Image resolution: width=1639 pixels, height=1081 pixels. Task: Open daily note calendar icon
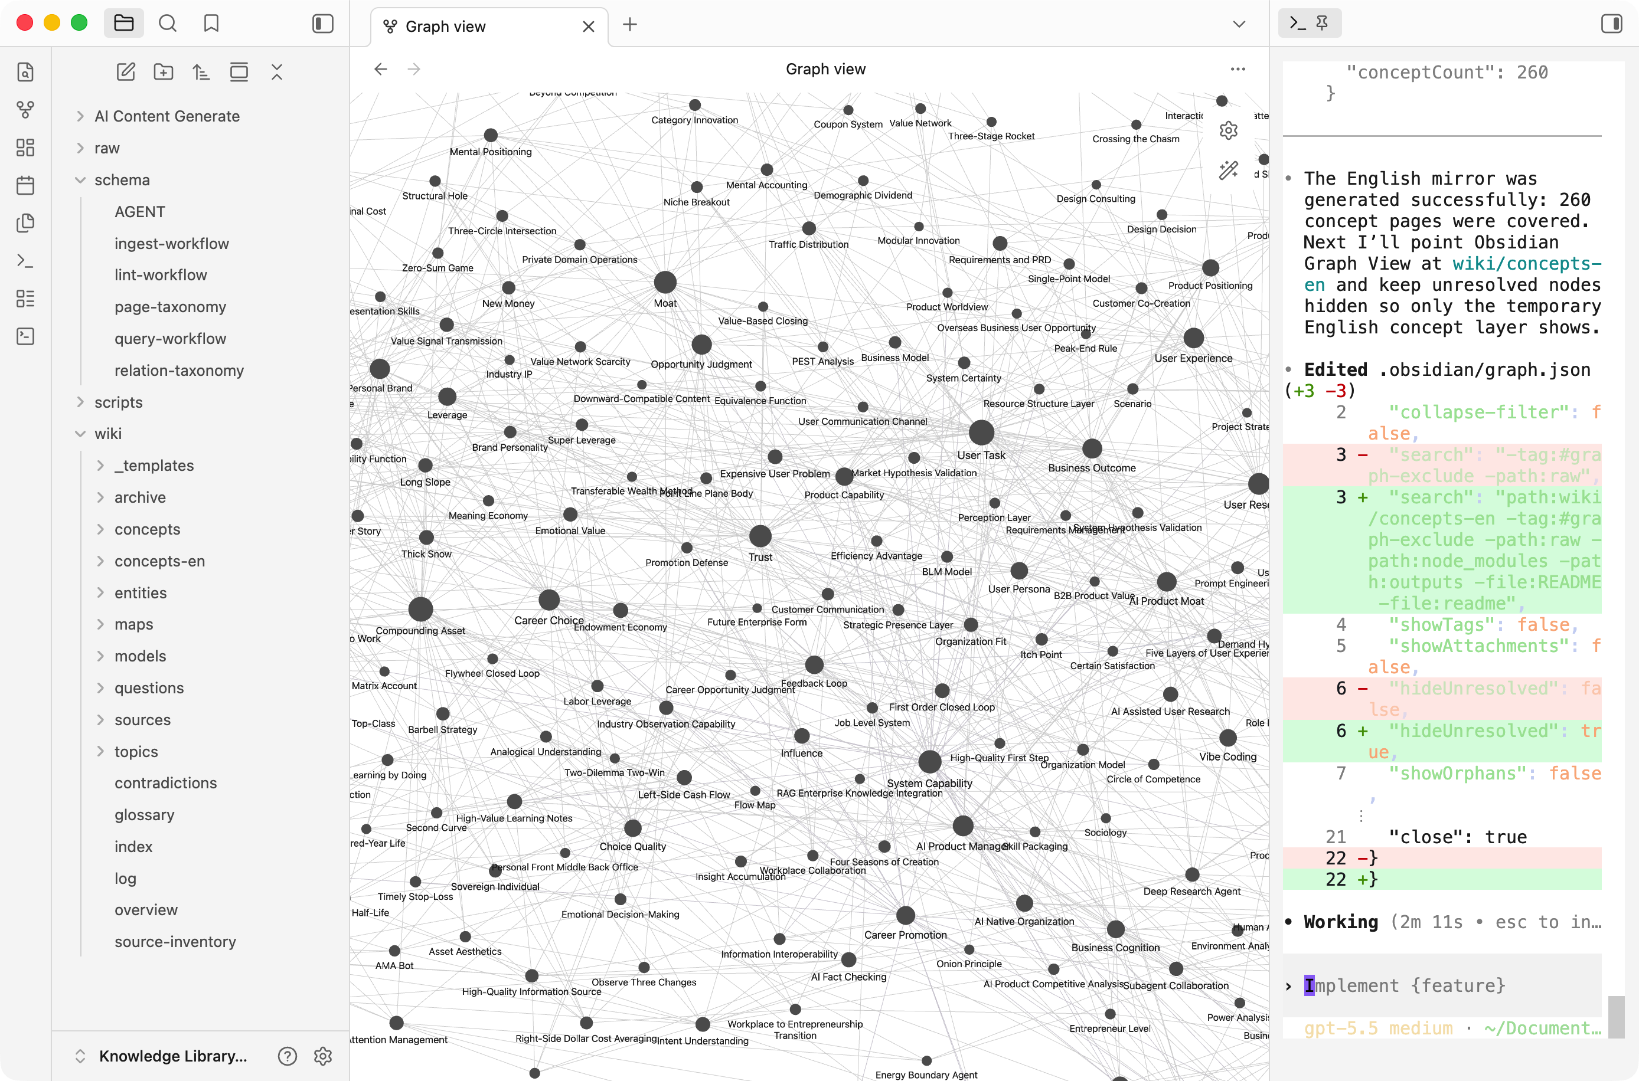tap(25, 185)
